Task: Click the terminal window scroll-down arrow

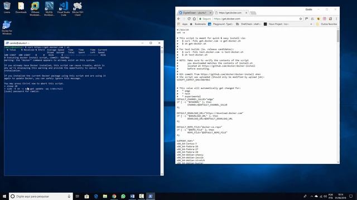Action: point(162,174)
